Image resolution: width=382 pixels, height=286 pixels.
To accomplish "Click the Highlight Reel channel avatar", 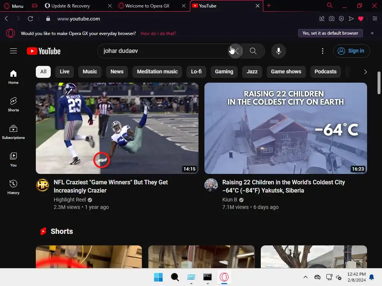I will [43, 185].
